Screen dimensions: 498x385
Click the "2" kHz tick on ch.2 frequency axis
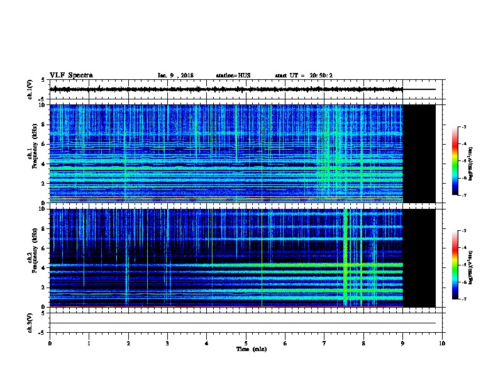[x=44, y=287]
